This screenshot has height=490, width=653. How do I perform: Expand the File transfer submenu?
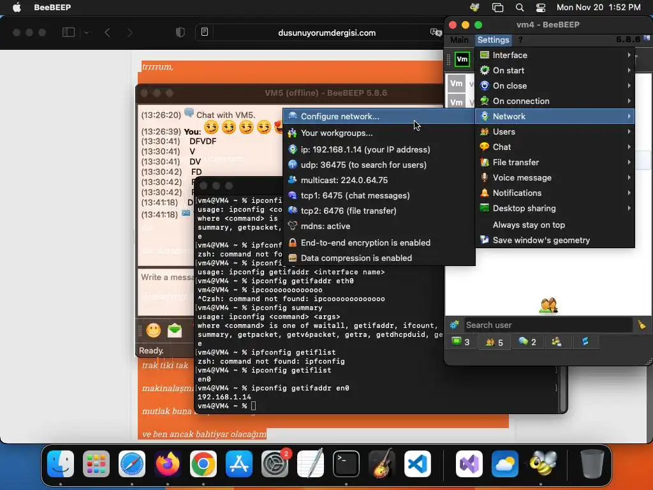pos(555,163)
